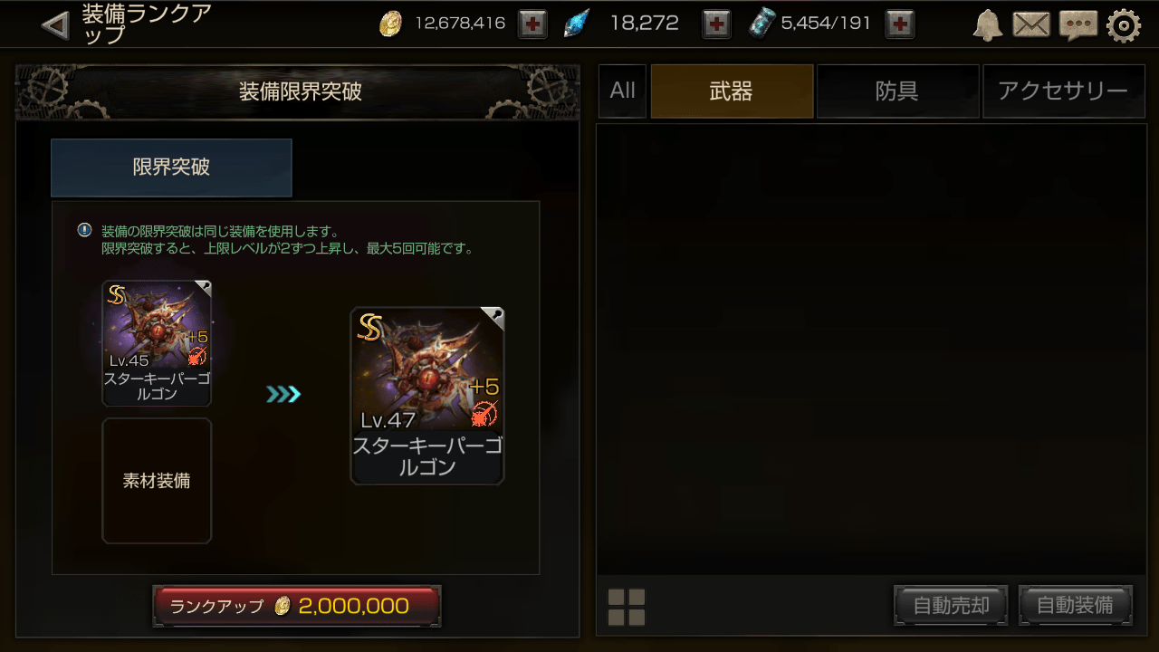The width and height of the screenshot is (1159, 652).
Task: Switch to the 武器 tab
Action: 732,91
